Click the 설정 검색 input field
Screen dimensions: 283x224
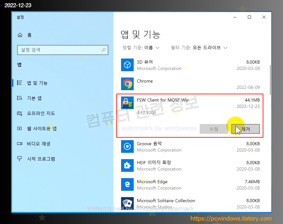point(63,50)
